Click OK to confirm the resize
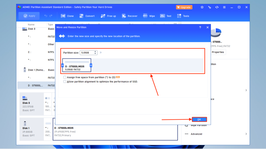266x149 pixels. point(199,119)
